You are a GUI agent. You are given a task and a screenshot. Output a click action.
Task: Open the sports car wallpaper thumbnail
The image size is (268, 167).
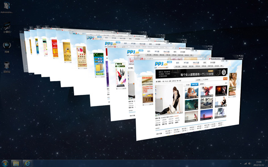pos(207,103)
